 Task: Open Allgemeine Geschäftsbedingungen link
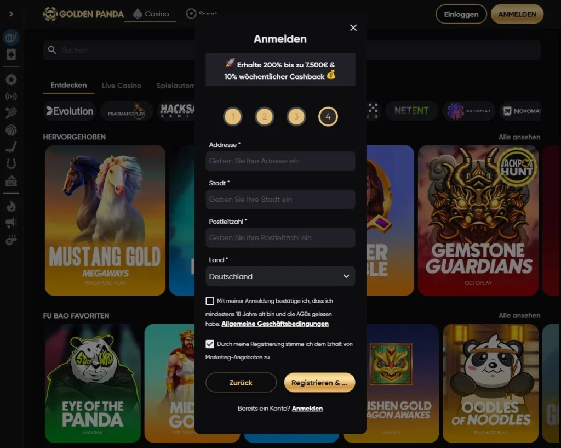point(275,324)
